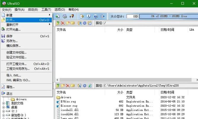Click the local path field showing C:\Users\Administrator
This screenshot has height=119, width=198.
point(151,86)
